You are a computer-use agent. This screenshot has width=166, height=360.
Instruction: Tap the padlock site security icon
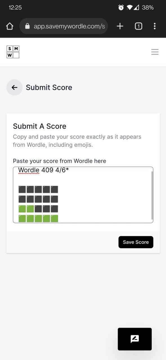click(x=27, y=26)
